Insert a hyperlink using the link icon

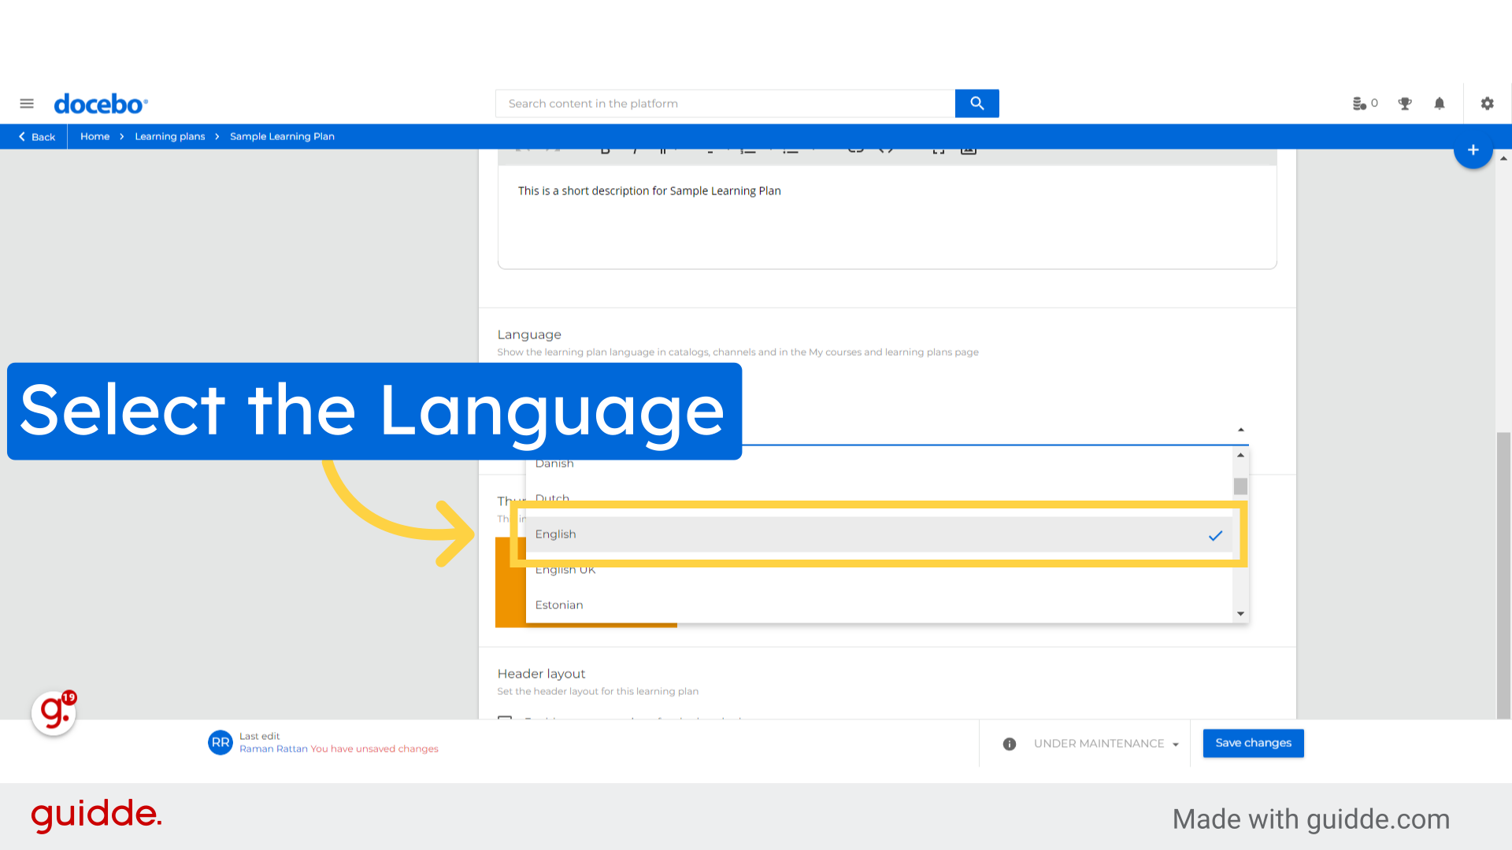click(x=855, y=150)
